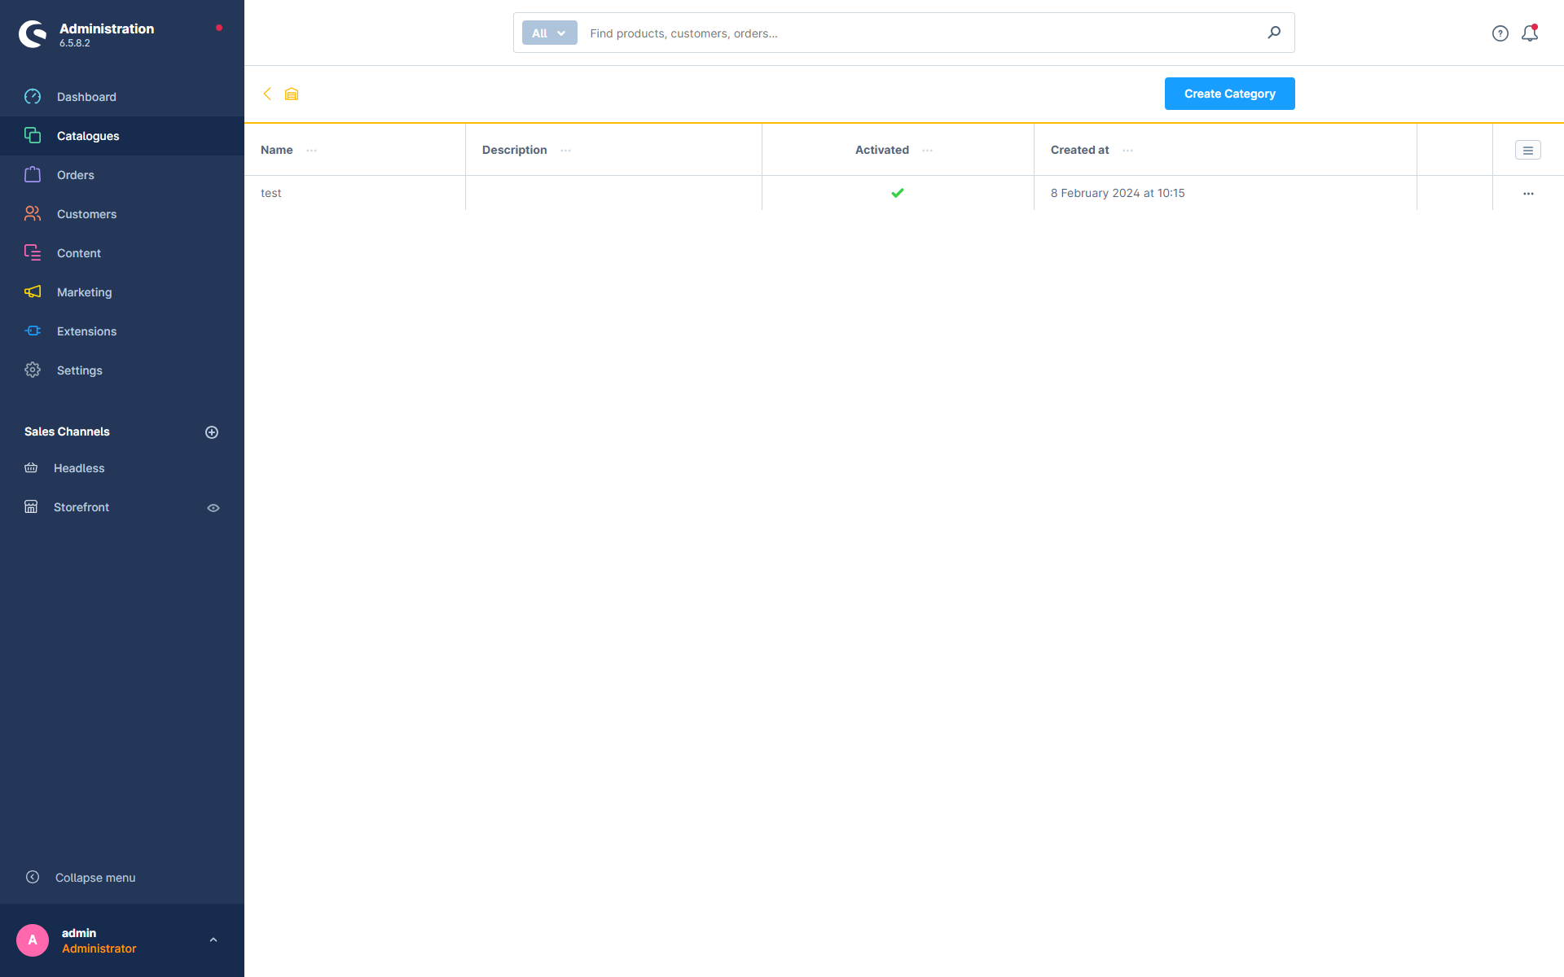Toggle the test category activated checkmark
The height and width of the screenshot is (977, 1564).
(x=898, y=192)
